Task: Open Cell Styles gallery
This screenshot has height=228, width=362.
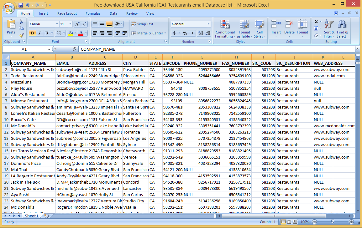Action: [x=260, y=29]
